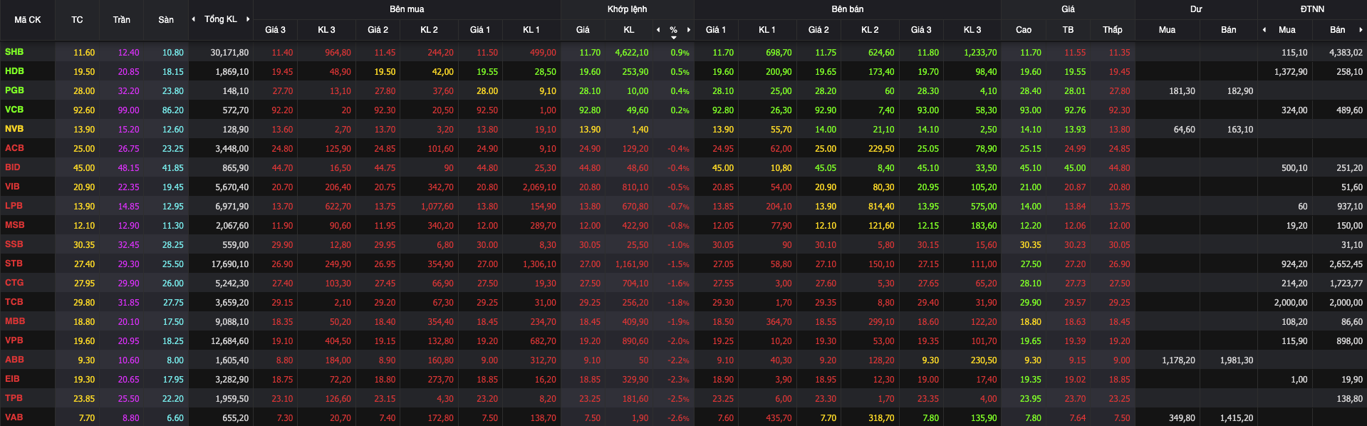Sort by the TC column header
Viewport: 1367px width, 426px height.
pos(77,20)
